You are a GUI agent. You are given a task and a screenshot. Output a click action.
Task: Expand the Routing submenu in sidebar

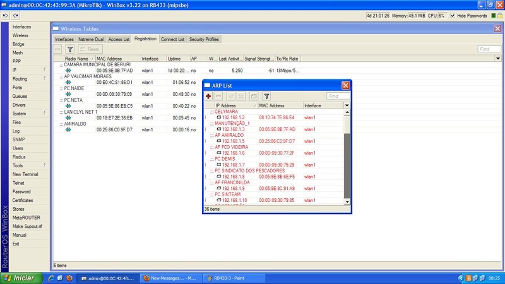[x=29, y=78]
